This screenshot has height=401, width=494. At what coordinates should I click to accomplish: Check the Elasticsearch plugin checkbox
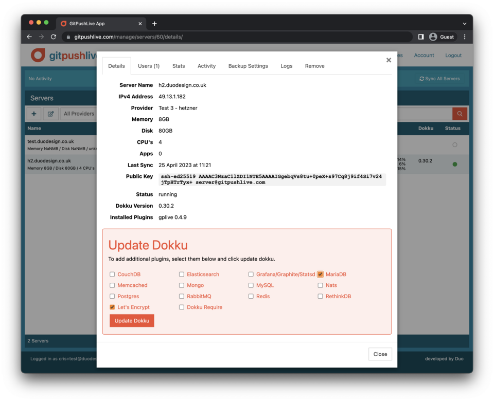[x=182, y=274]
